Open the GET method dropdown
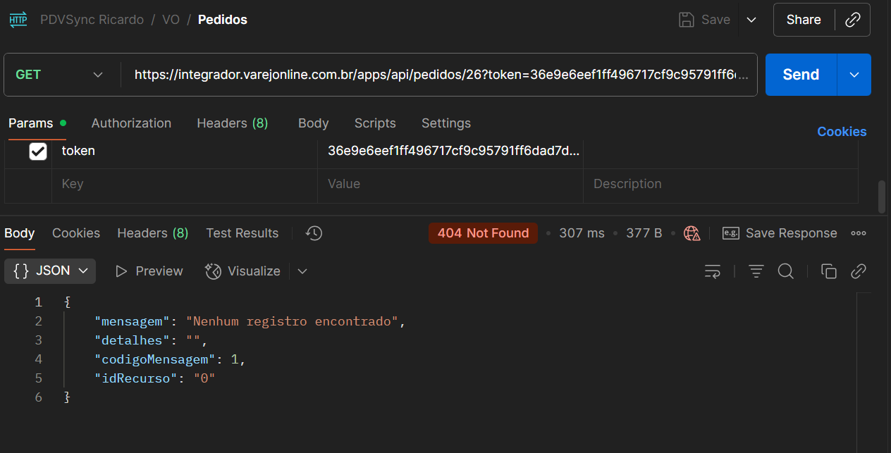The width and height of the screenshot is (891, 453). [x=60, y=75]
